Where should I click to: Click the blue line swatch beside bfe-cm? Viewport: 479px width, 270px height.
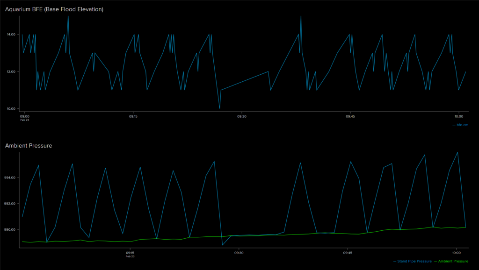(x=454, y=125)
